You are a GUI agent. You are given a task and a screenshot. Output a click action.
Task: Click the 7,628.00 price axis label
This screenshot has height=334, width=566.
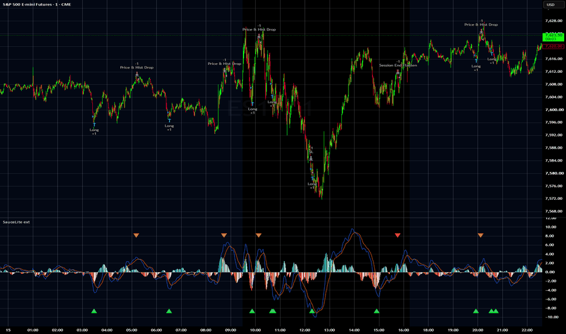tap(553, 21)
